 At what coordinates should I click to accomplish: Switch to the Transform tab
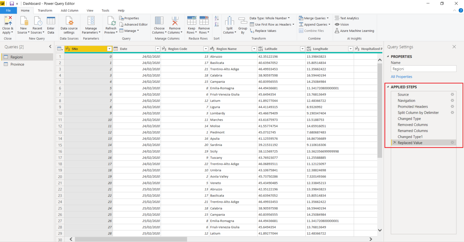(45, 10)
